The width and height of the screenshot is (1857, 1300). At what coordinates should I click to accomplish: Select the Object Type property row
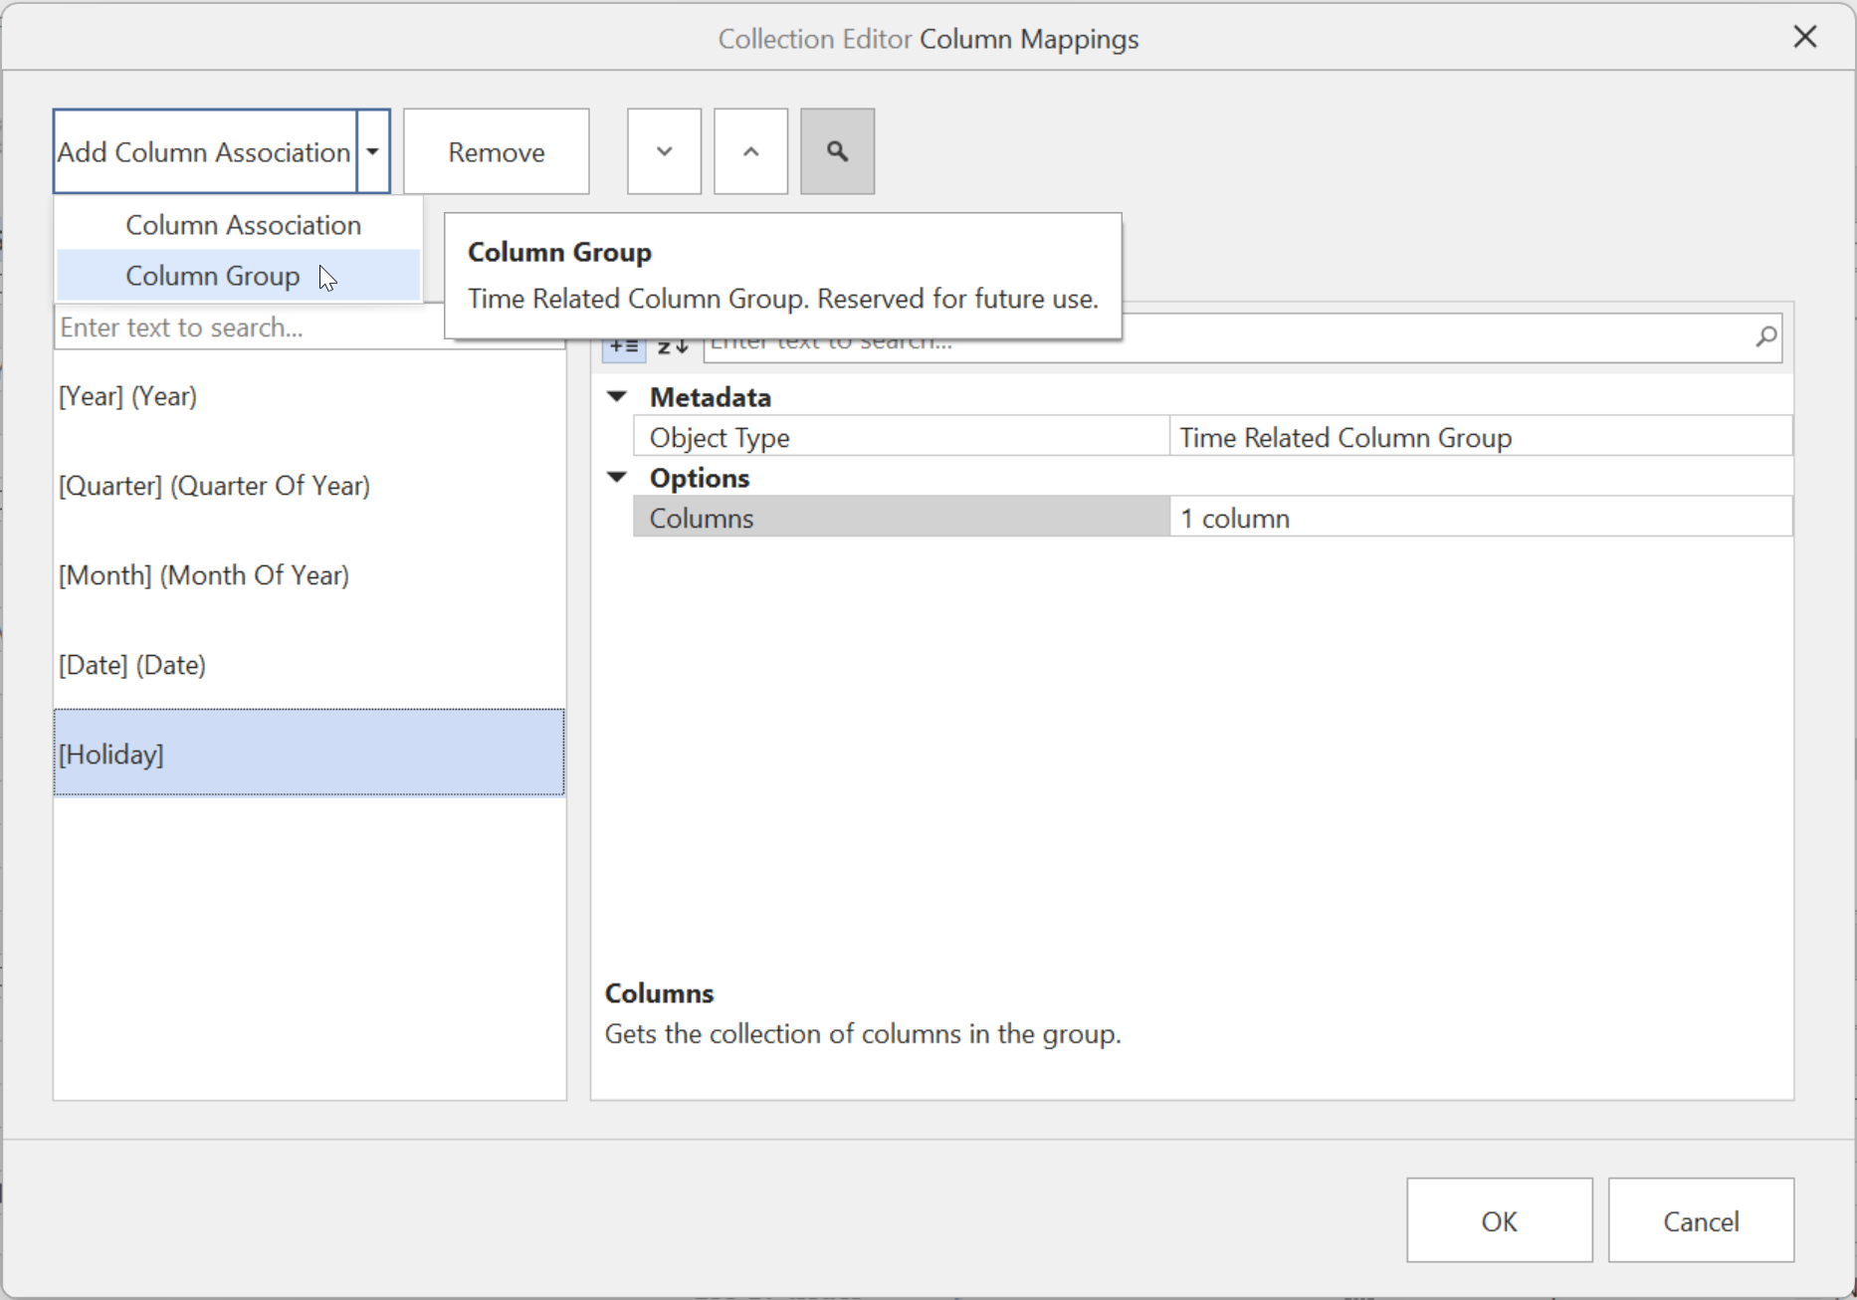[x=900, y=436]
